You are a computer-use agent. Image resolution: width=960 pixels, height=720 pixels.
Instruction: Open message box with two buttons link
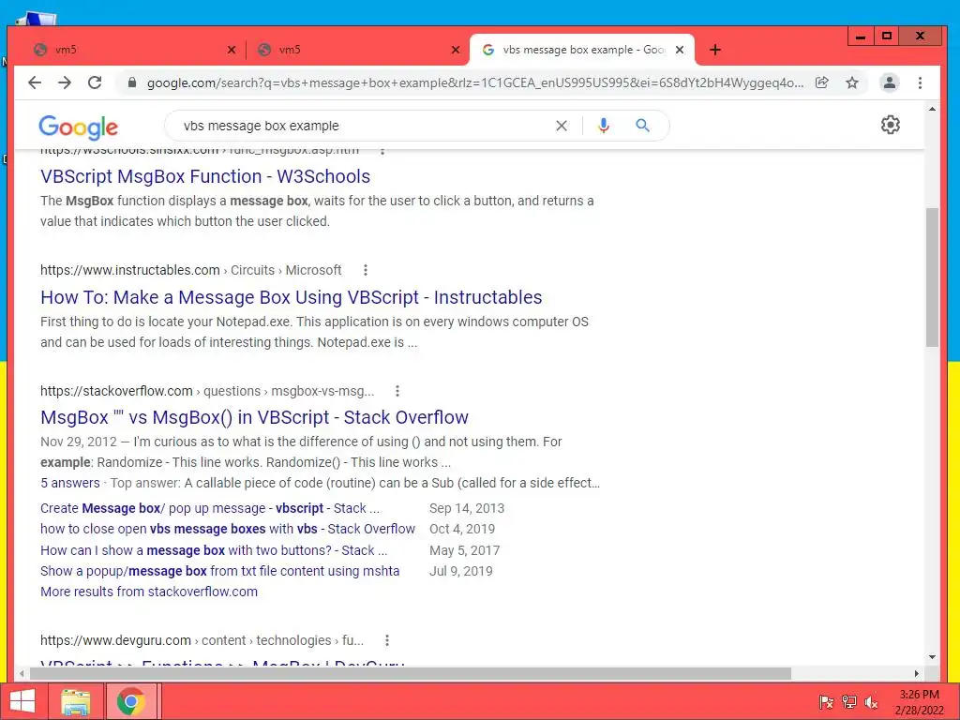click(214, 550)
